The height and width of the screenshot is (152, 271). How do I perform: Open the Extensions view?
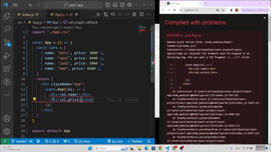click(x=7, y=69)
